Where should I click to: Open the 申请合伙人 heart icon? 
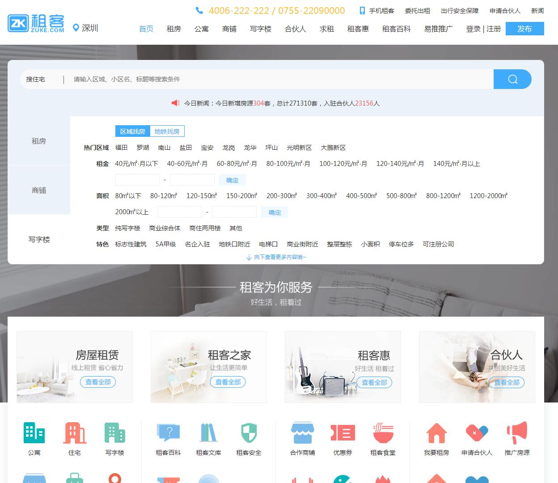pos(477,432)
